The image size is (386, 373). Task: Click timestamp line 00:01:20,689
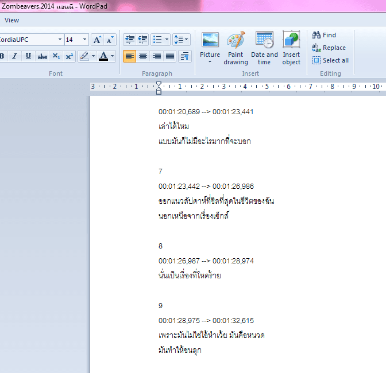(x=206, y=112)
